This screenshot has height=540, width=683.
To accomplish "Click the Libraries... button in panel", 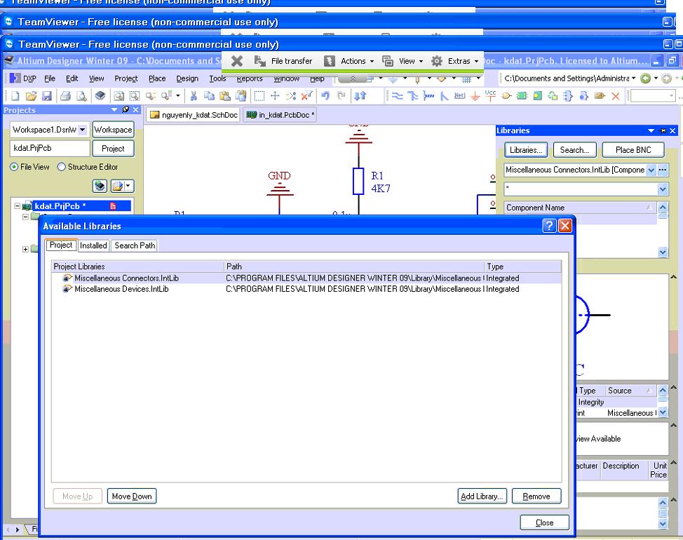I will tap(526, 150).
